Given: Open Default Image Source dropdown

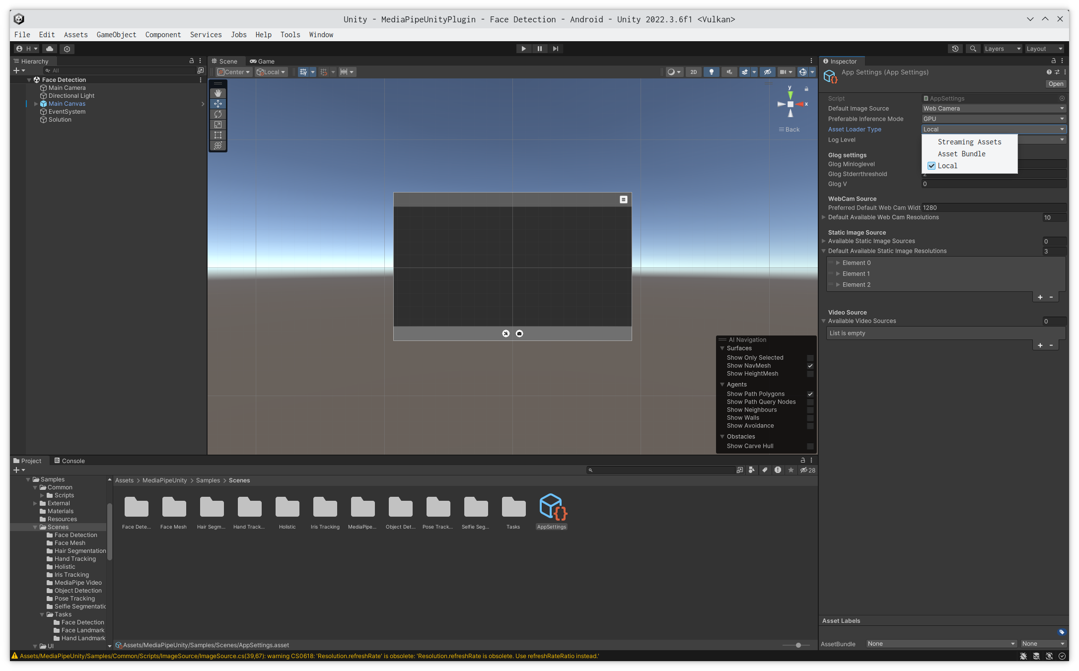Looking at the screenshot, I should pos(994,109).
